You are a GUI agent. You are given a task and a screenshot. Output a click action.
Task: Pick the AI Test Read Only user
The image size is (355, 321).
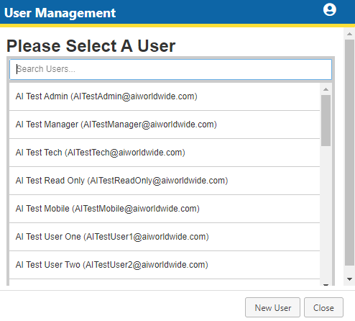point(165,181)
